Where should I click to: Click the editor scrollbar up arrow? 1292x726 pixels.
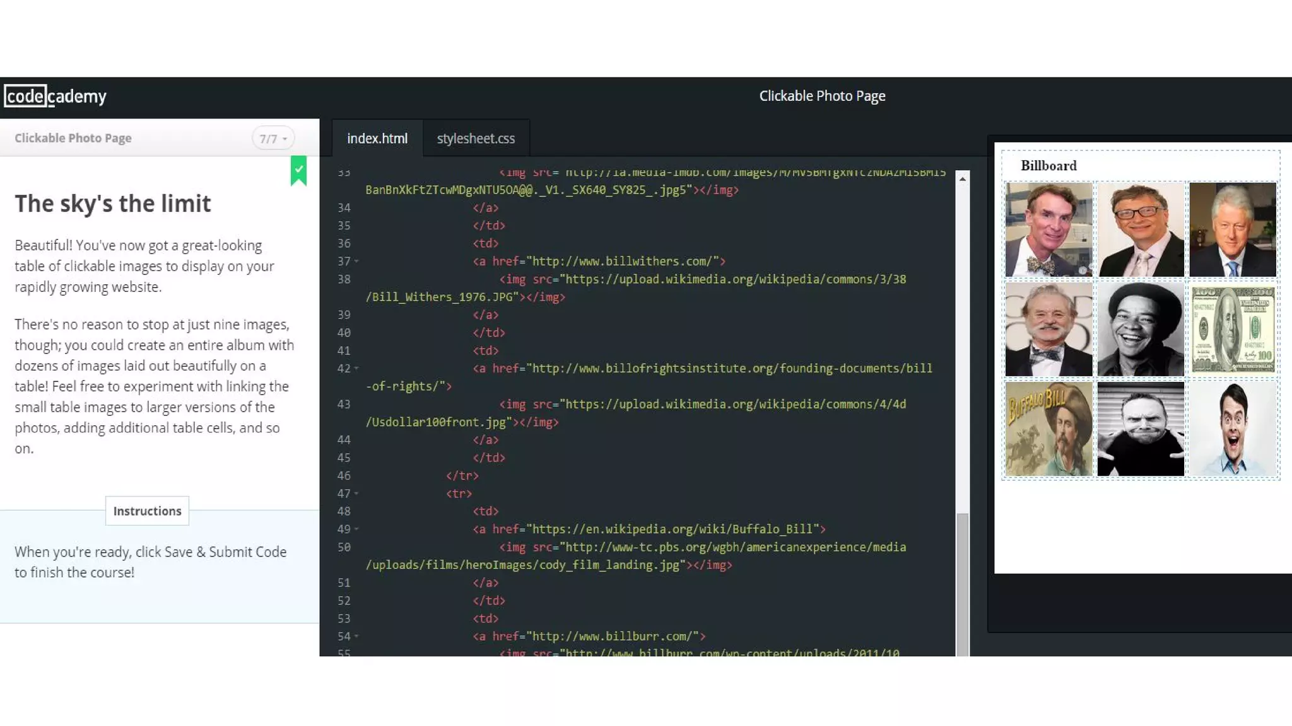[x=962, y=180]
